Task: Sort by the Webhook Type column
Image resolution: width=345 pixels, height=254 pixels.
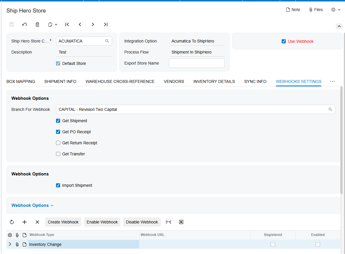Action: 83,235
